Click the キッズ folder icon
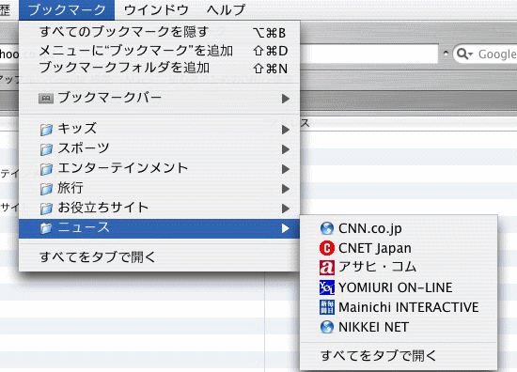Viewport: 517px width, 372px height. coord(46,129)
